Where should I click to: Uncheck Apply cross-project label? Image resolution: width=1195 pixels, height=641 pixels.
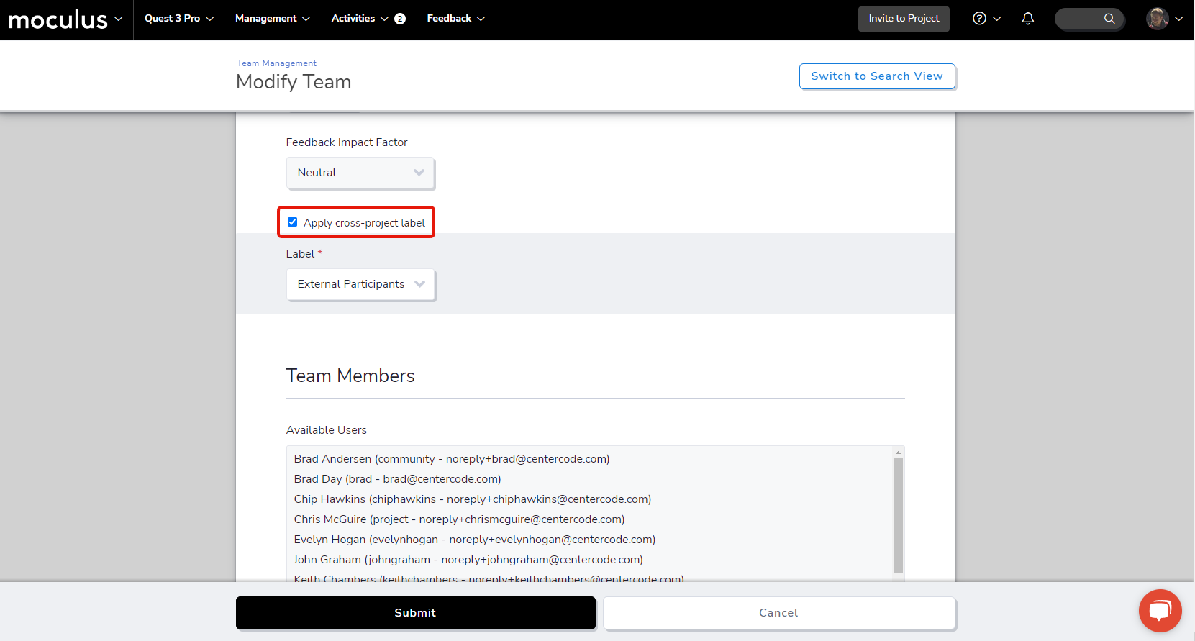(x=292, y=222)
